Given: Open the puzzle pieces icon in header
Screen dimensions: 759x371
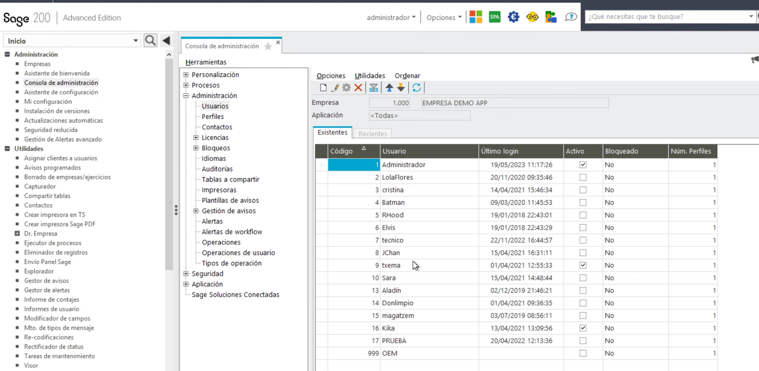Looking at the screenshot, I should click(551, 17).
